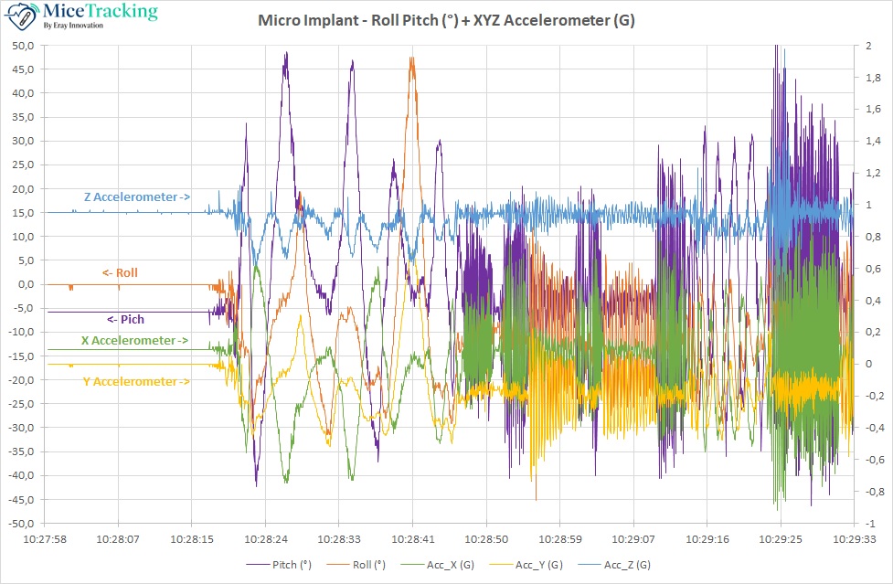The width and height of the screenshot is (893, 584).
Task: Click the 50,0 label on left axis
Action: pyautogui.click(x=23, y=46)
